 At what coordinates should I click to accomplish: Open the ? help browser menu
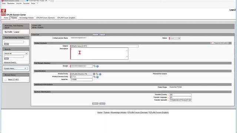pos(37,3)
